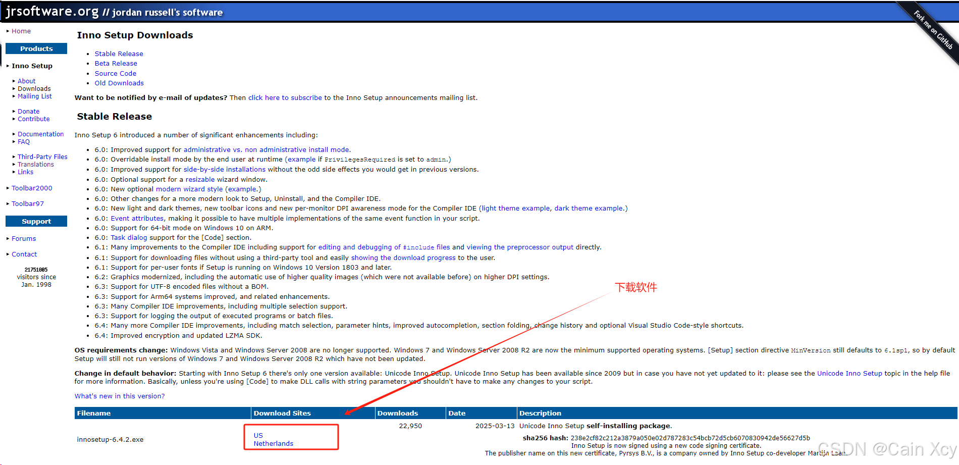Image resolution: width=959 pixels, height=465 pixels.
Task: Open the 'Task dialog' link
Action: (x=129, y=238)
